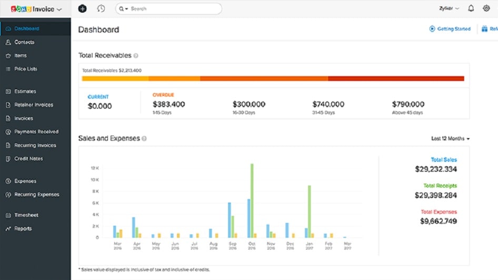Click the green Jan 2017 receipts bar
Screen dimensions: 498x280
310,212
